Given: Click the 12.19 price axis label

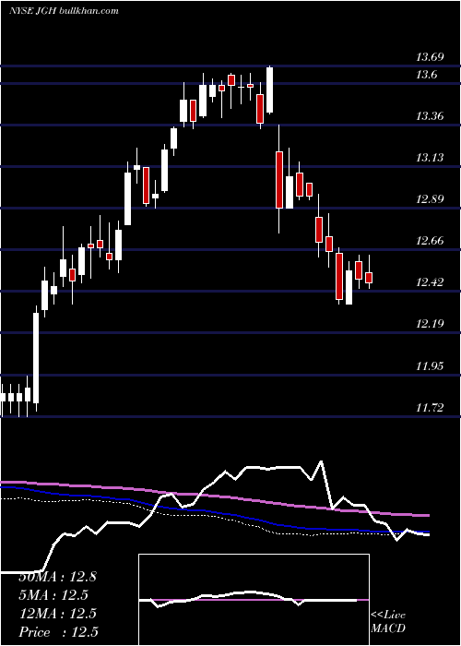Looking at the screenshot, I should coord(430,323).
